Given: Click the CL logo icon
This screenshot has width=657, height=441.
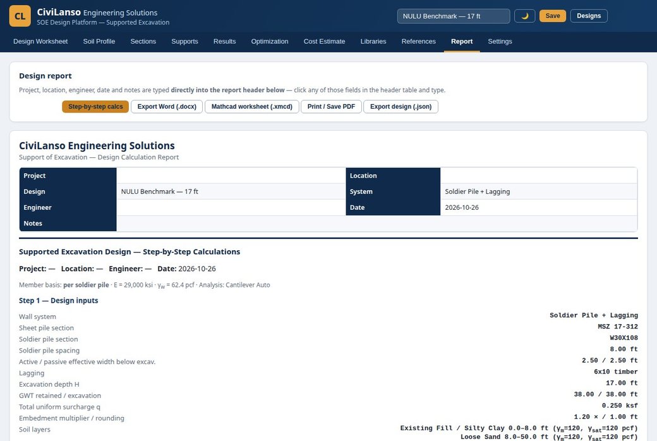Looking at the screenshot, I should [20, 16].
